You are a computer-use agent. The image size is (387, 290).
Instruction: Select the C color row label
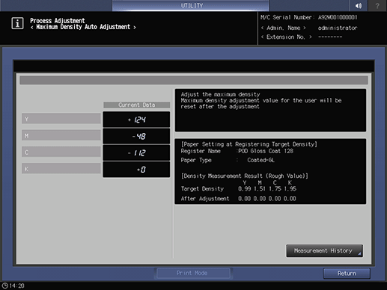[x=61, y=152]
